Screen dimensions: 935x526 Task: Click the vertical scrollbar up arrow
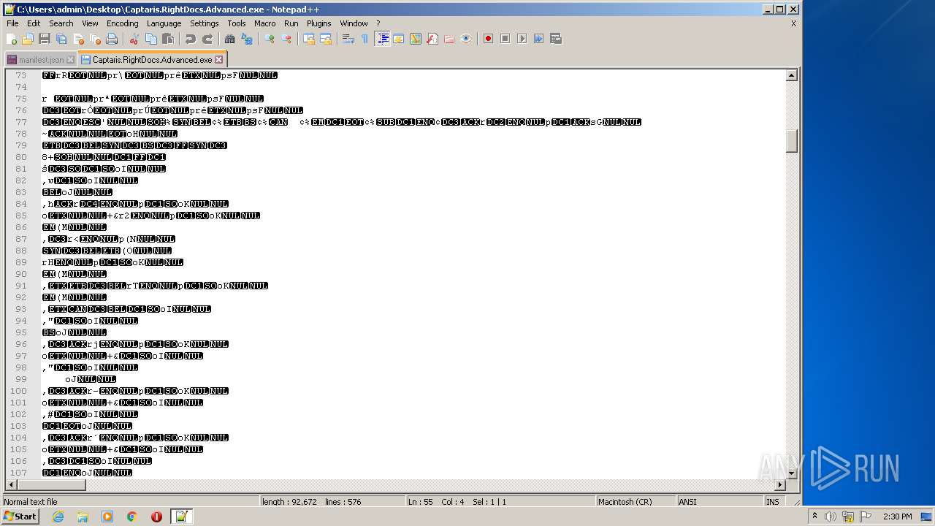coord(791,75)
